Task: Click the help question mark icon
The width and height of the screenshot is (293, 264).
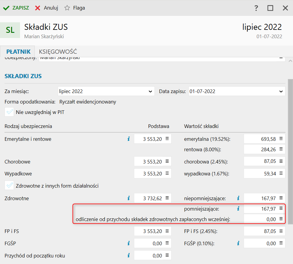Action: coord(256,8)
